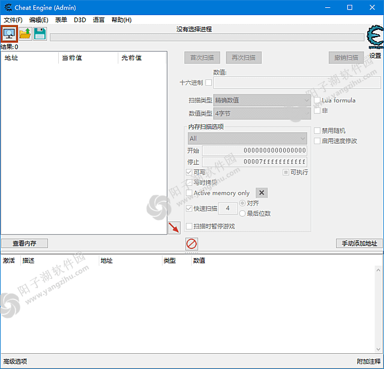Click X button next to Active memory only
Image resolution: width=384 pixels, height=369 pixels.
[262, 192]
